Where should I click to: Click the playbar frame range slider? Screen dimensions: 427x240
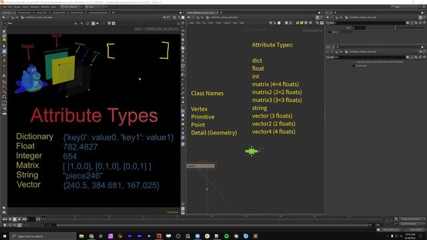pyautogui.click(x=212, y=225)
